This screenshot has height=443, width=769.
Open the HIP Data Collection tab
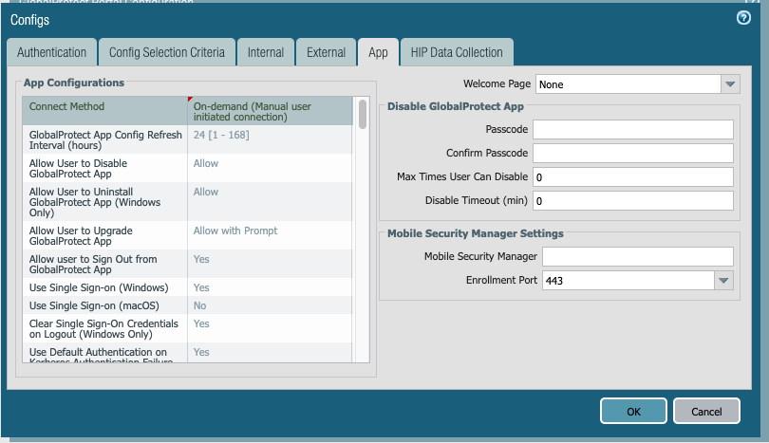[457, 52]
